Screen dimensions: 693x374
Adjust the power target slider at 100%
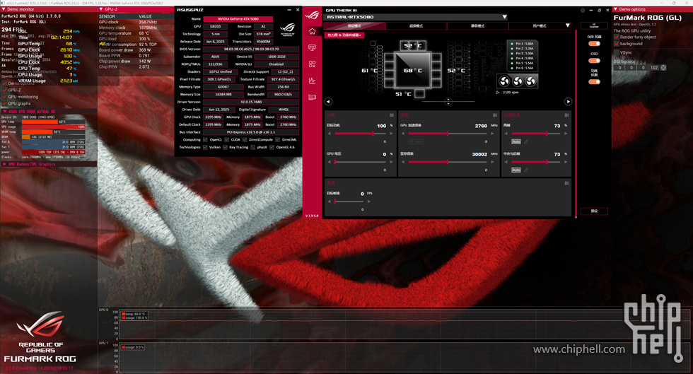pos(360,134)
